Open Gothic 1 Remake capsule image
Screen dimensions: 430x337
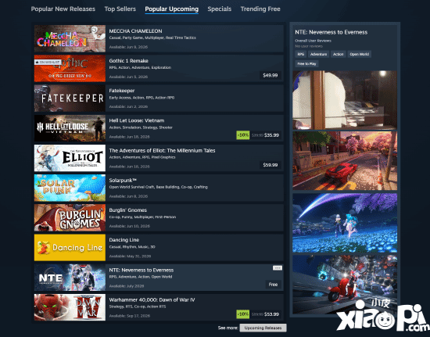70,69
